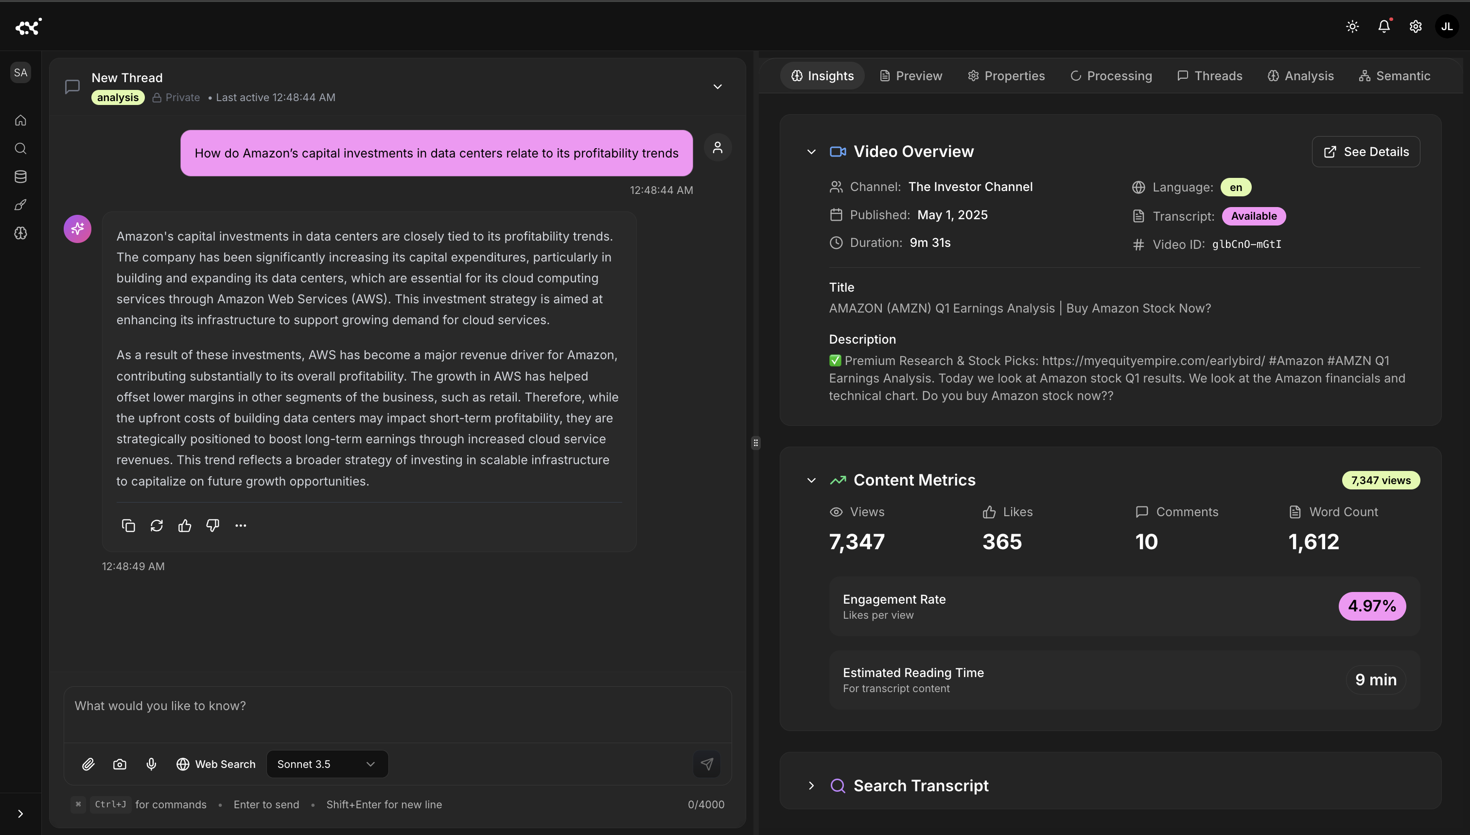Toggle light/dark theme sun icon

pyautogui.click(x=1352, y=26)
